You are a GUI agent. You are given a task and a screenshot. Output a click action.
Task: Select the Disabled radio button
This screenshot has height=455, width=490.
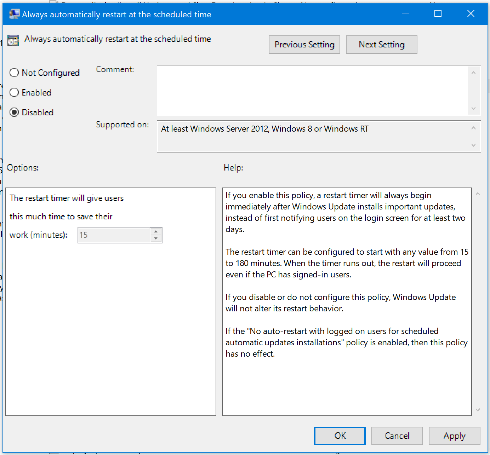(x=14, y=112)
